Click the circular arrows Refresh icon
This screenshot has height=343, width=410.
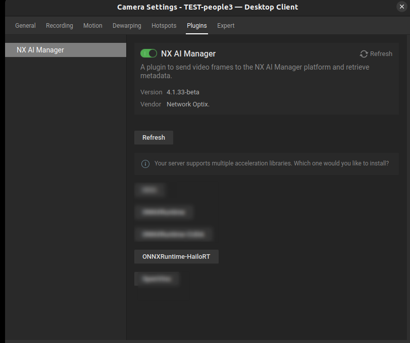pos(364,54)
